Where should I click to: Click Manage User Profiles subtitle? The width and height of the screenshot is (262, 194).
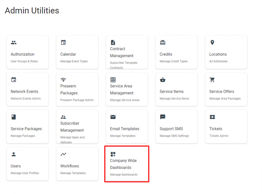(25, 173)
